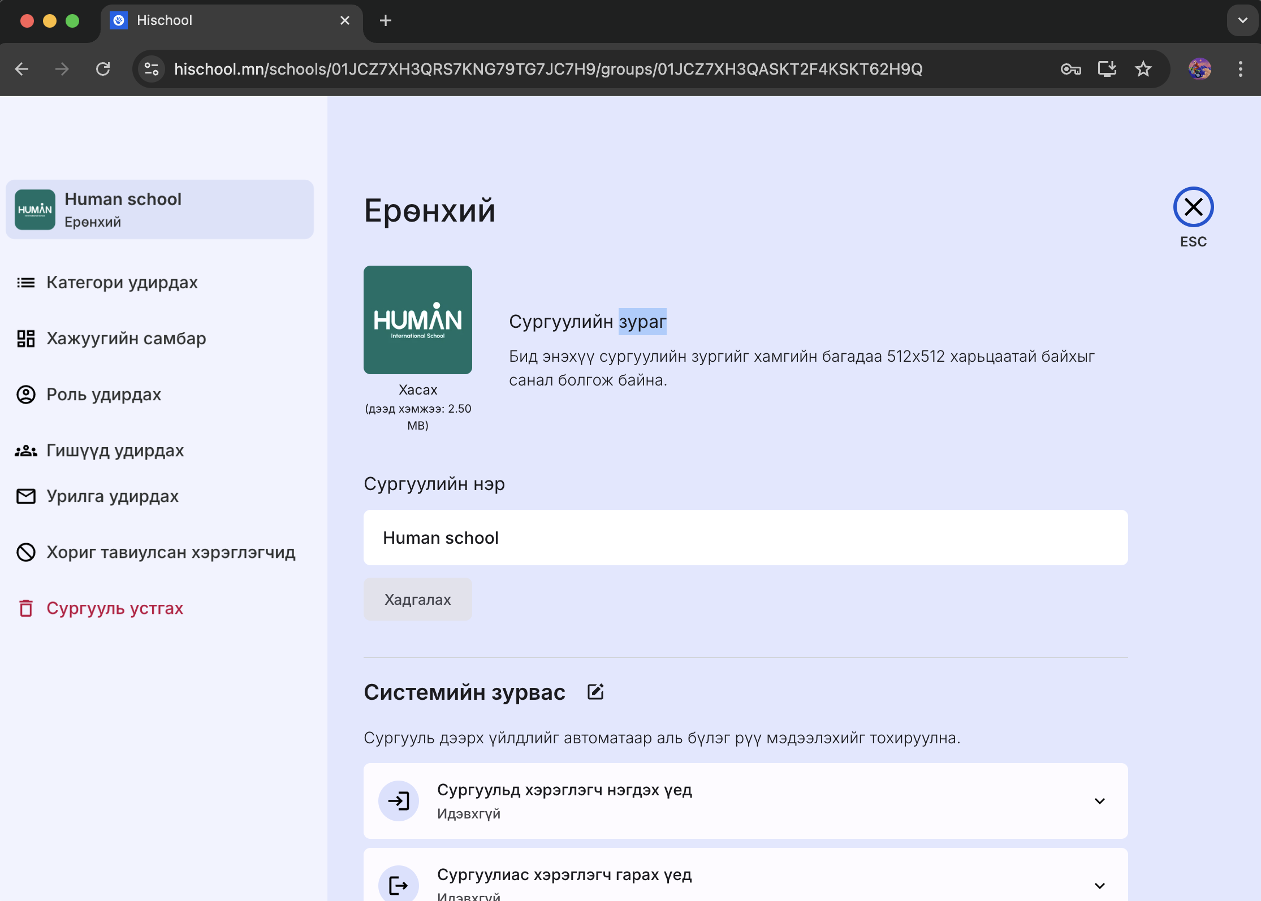1261x901 pixels.
Task: Click the Chrome profile avatar
Action: 1199,69
